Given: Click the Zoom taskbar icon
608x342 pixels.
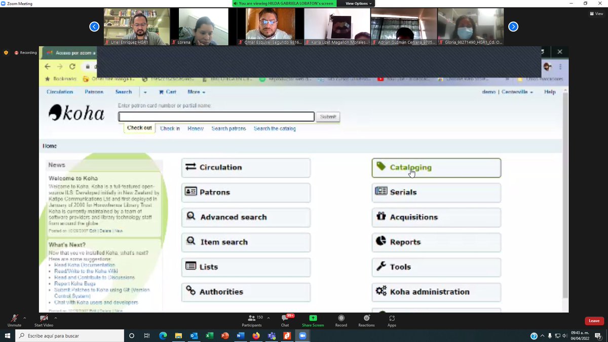Looking at the screenshot, I should point(302,335).
